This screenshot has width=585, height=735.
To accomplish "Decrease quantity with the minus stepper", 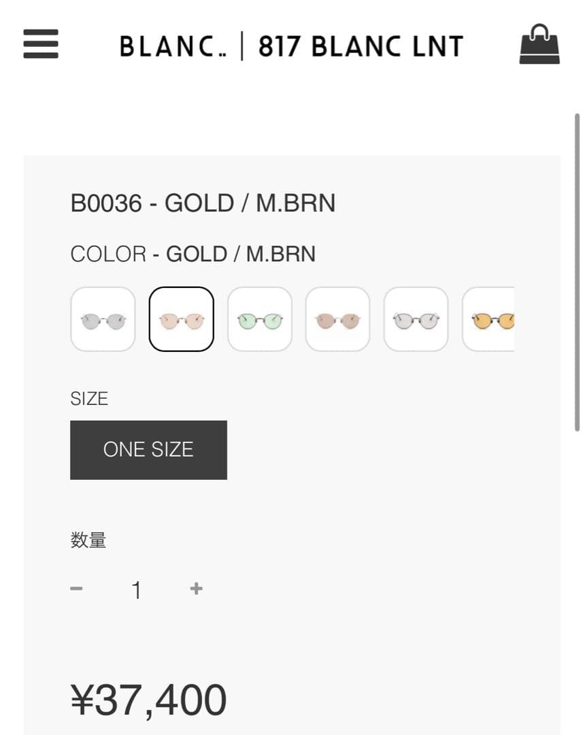I will pyautogui.click(x=78, y=588).
